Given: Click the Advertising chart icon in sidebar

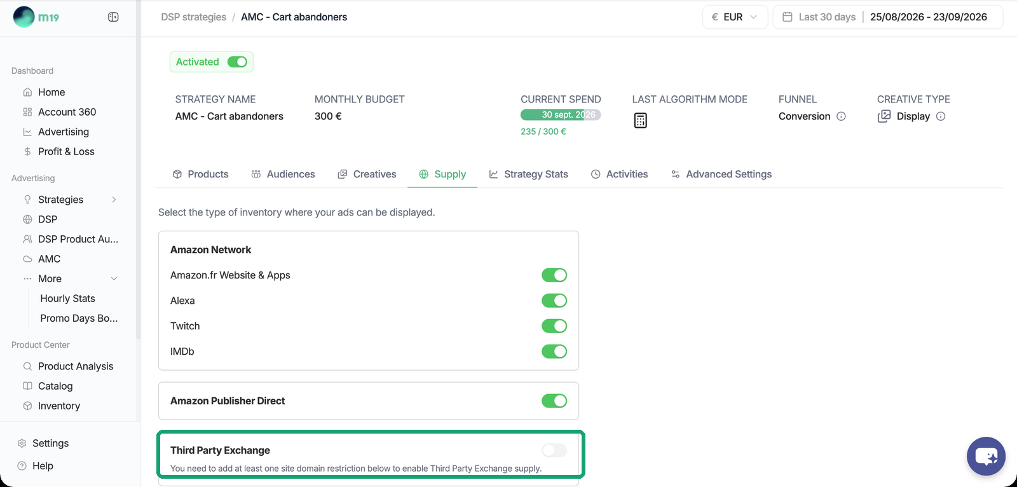Looking at the screenshot, I should (27, 132).
